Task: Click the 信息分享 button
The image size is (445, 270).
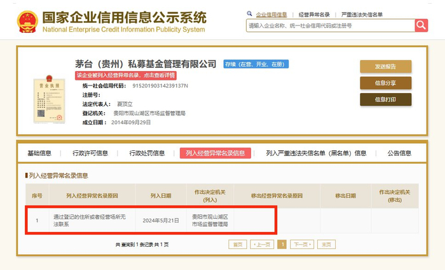Action: tap(385, 83)
